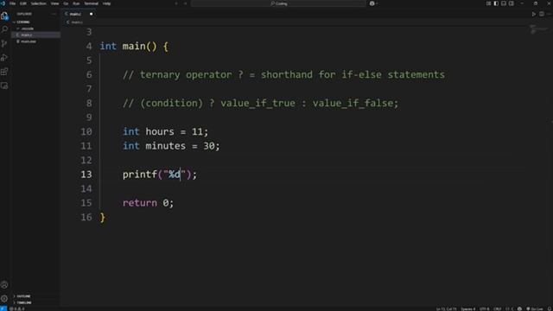Open the notifications bell in status bar
The height and width of the screenshot is (311, 553).
550,309
